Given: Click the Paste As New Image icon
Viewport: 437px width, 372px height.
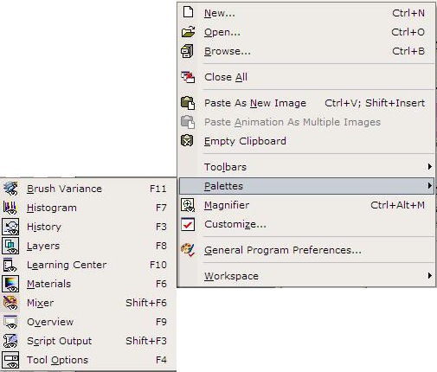Looking at the screenshot, I should [188, 103].
